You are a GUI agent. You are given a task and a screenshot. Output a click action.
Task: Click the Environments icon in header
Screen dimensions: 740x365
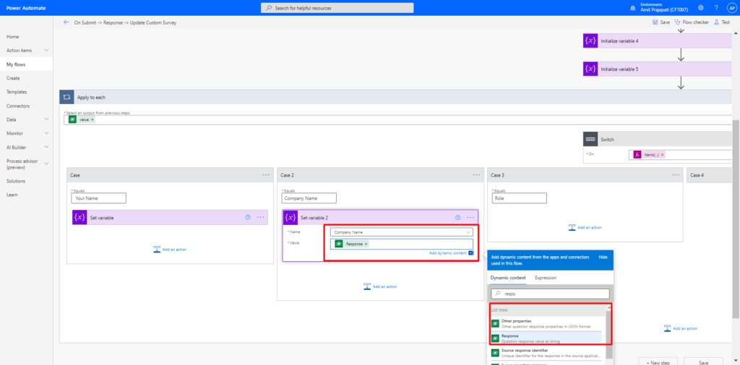click(632, 8)
